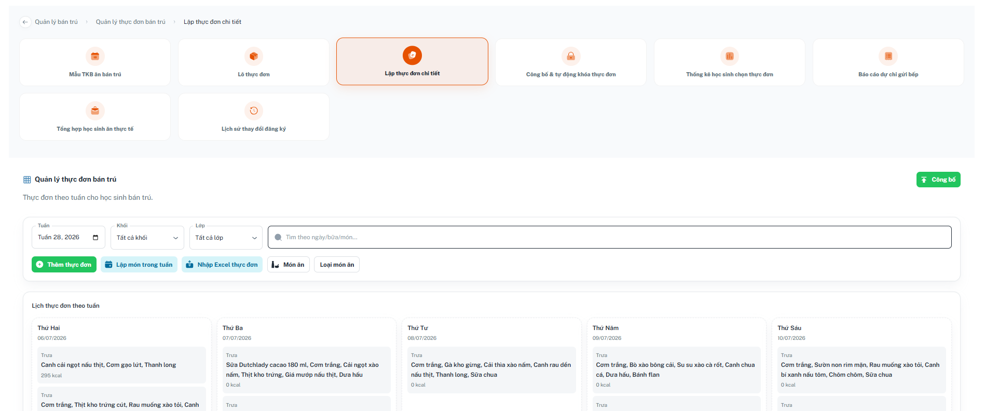The width and height of the screenshot is (985, 411).
Task: Go to Quản lý bán trú breadcrumb link
Action: click(x=56, y=22)
